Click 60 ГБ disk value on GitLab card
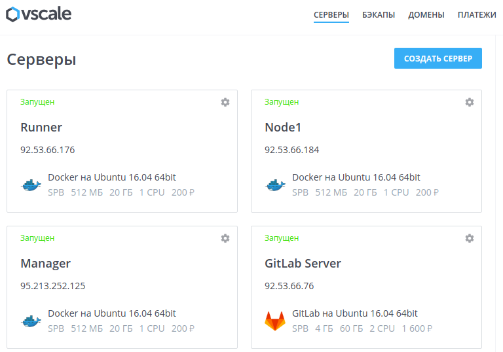This screenshot has width=503, height=352. 351,328
